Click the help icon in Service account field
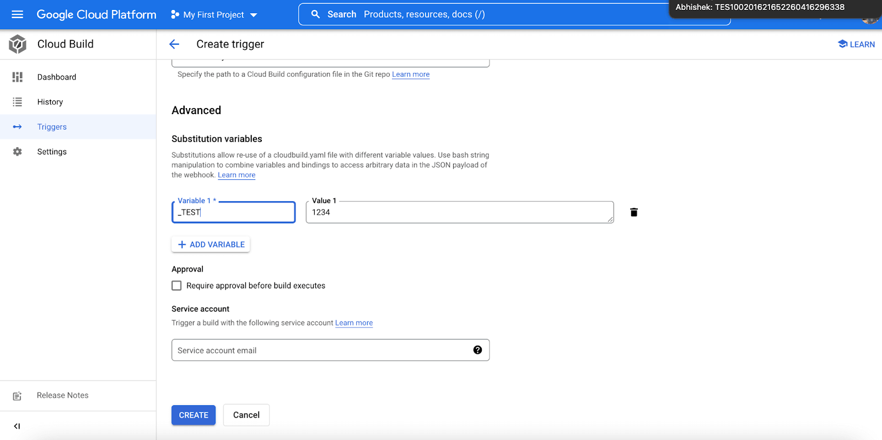The height and width of the screenshot is (440, 882). [477, 350]
